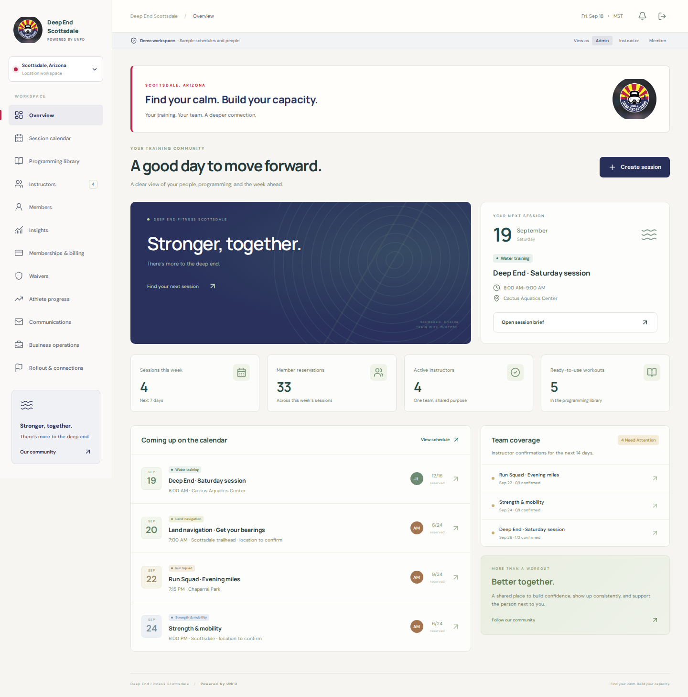This screenshot has height=697, width=688.
Task: Open Waivers shield item
Action: point(56,276)
